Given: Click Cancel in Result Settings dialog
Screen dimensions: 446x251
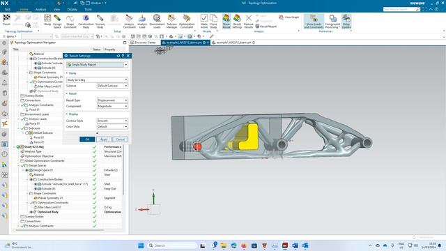Looking at the screenshot, I should tap(121, 139).
